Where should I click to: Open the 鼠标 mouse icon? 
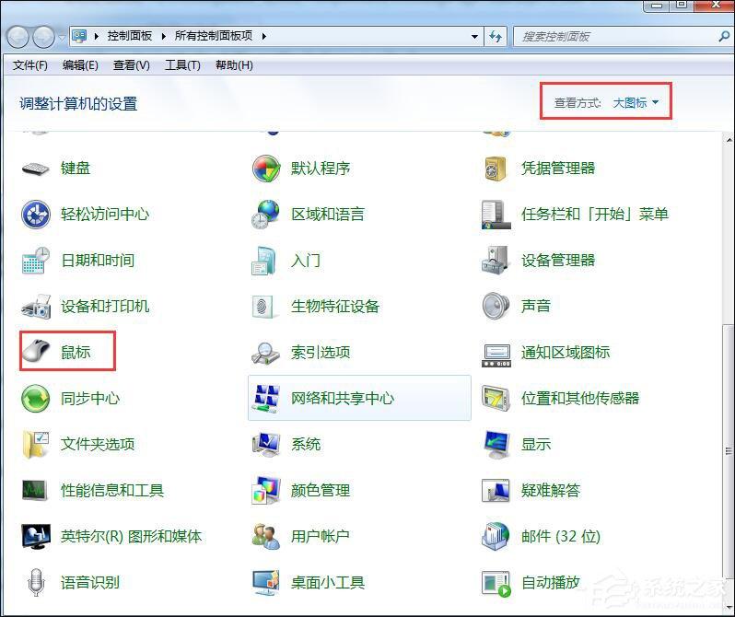[x=36, y=352]
